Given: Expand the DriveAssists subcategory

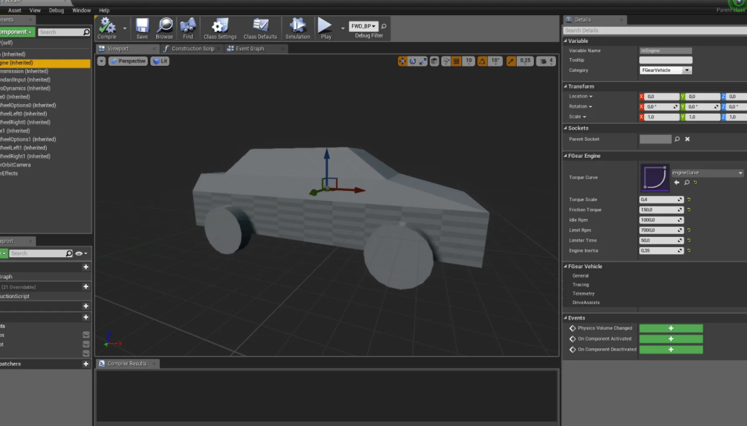Looking at the screenshot, I should (x=585, y=303).
